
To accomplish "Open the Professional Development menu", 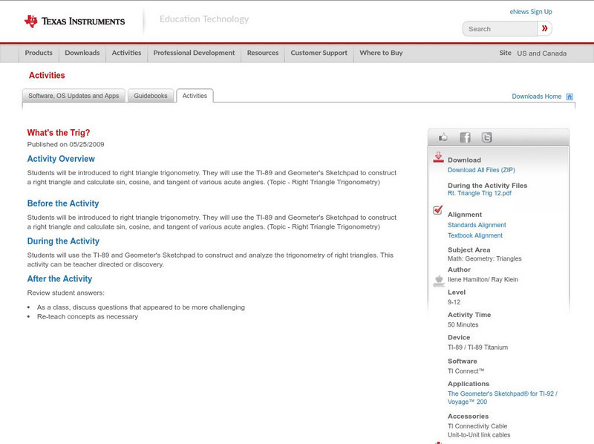I will (x=194, y=53).
